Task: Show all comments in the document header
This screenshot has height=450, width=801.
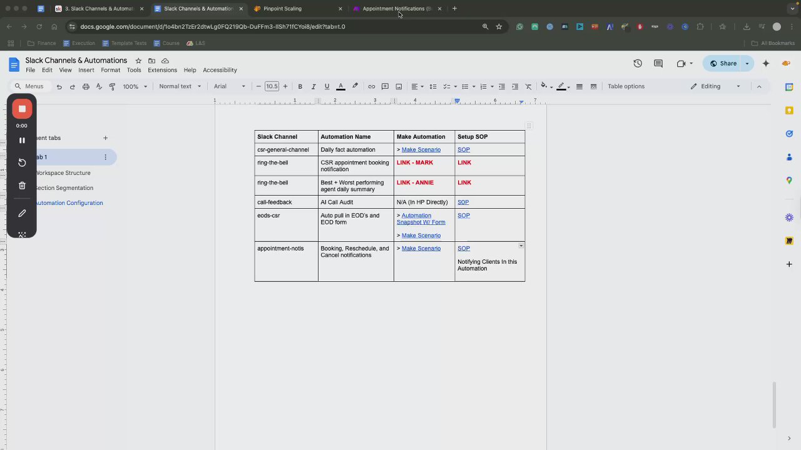Action: tap(658, 63)
